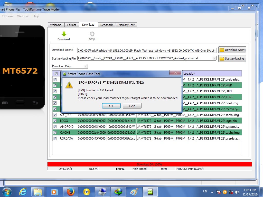Uncheck the LOGO checkbox

point(55,121)
